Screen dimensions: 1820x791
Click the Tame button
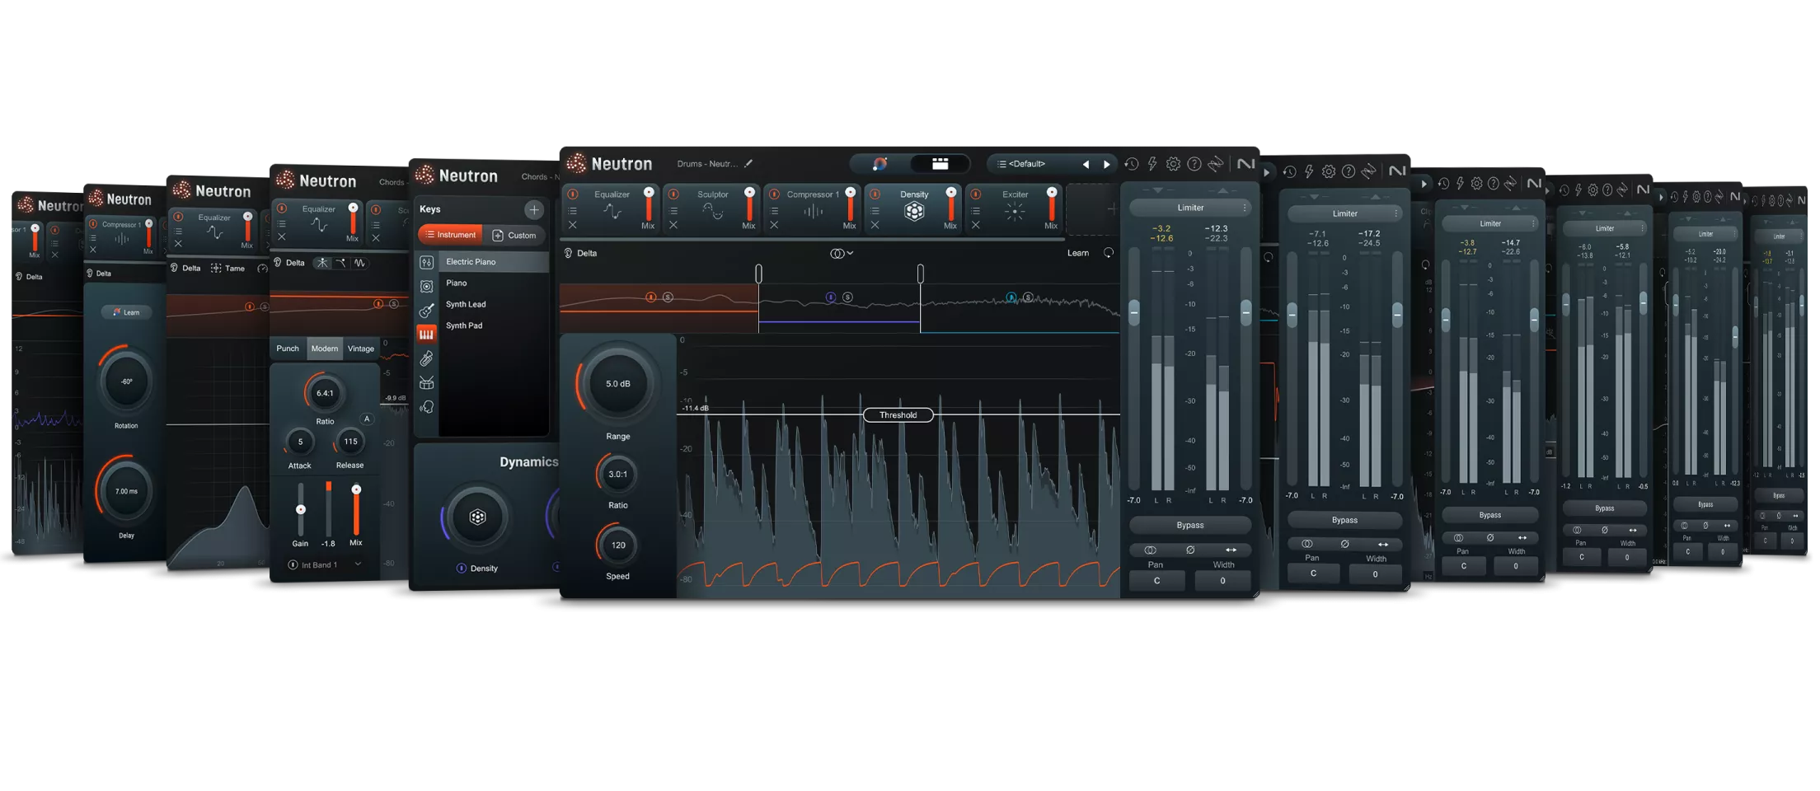coord(228,269)
